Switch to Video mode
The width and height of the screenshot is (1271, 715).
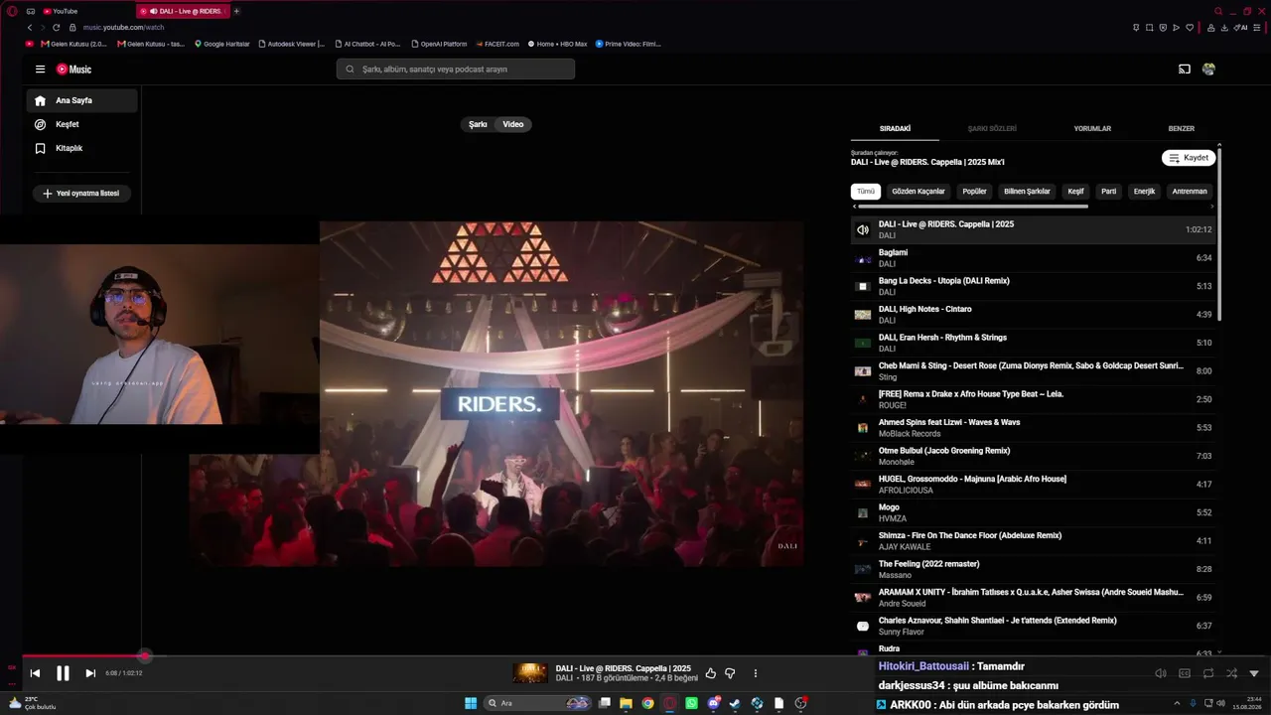coord(513,124)
